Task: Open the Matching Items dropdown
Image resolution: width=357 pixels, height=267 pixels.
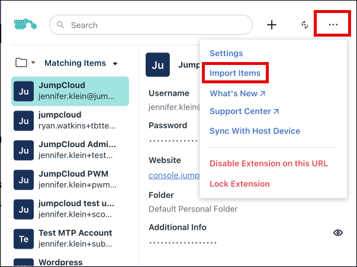Action: click(81, 63)
